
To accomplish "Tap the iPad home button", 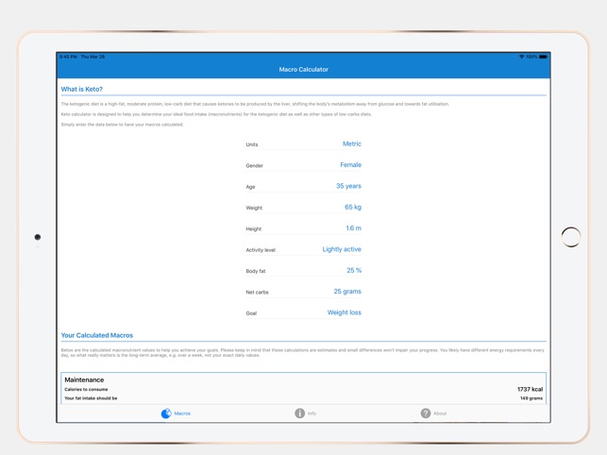I will (x=571, y=237).
